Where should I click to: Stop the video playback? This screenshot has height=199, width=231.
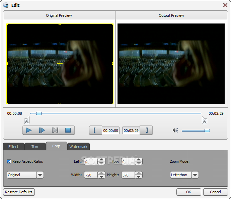click(x=68, y=130)
